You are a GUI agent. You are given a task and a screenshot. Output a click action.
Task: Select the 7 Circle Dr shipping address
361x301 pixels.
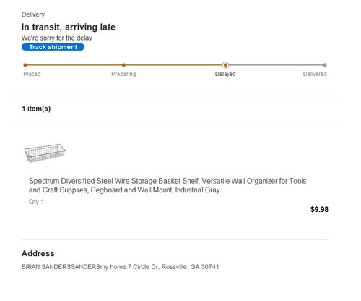121,267
